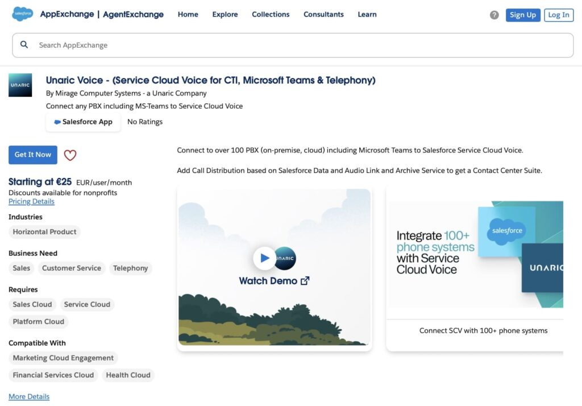The width and height of the screenshot is (582, 406).
Task: Click the search magnifier icon
Action: point(24,44)
